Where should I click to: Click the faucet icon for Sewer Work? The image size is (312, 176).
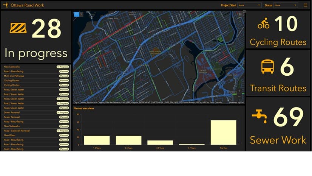tap(259, 117)
